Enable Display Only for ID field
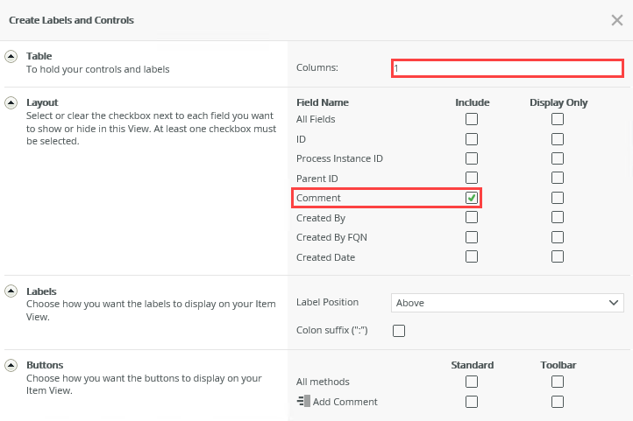This screenshot has height=421, width=633. pyautogui.click(x=558, y=139)
